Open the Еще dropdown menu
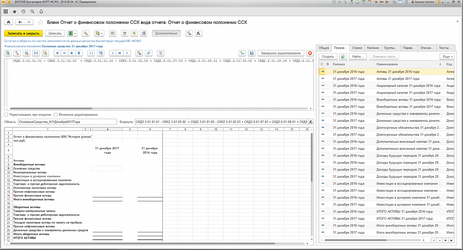The width and height of the screenshot is (463, 250). (447, 56)
